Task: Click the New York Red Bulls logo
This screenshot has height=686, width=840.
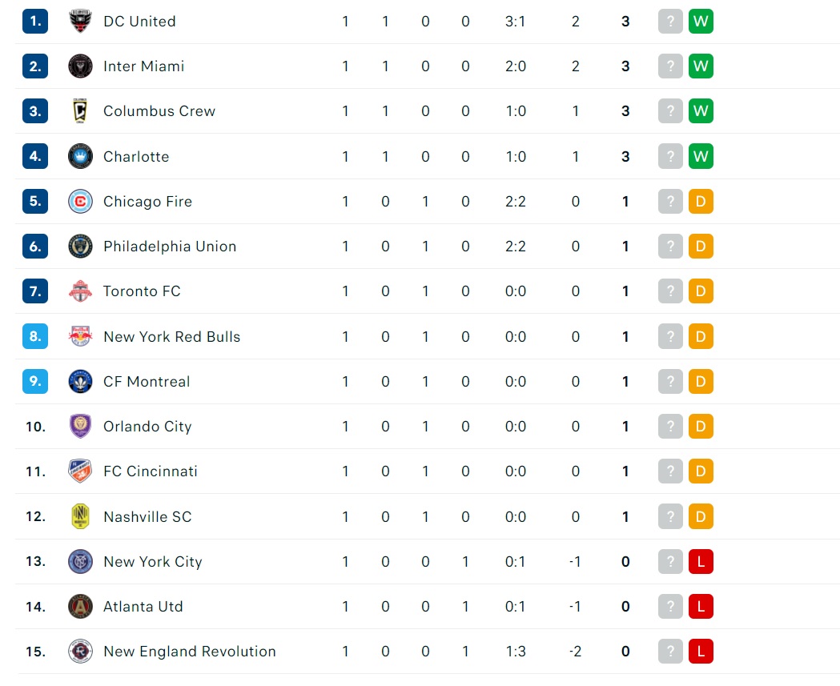Action: [80, 336]
